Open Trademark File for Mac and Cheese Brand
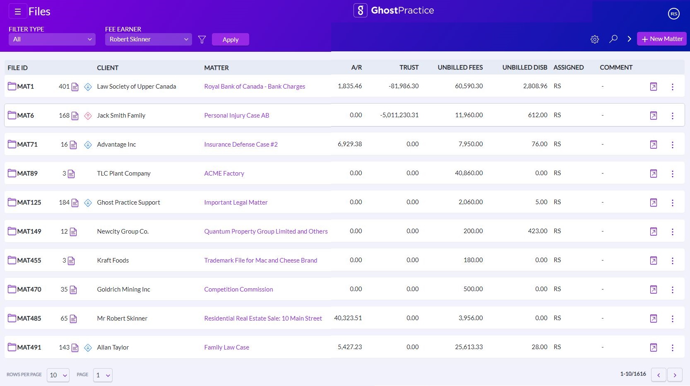The width and height of the screenshot is (690, 386). click(261, 261)
